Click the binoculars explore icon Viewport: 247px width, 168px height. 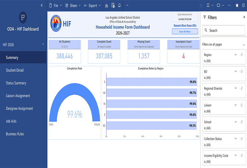pyautogui.click(x=107, y=6)
